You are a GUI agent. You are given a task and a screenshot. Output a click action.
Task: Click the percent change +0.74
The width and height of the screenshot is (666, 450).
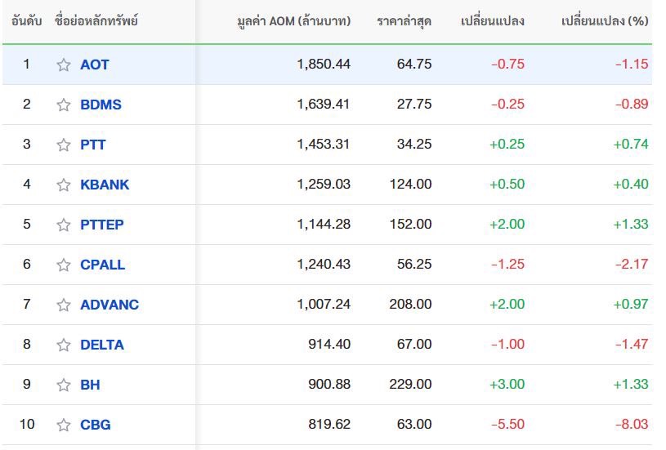click(631, 144)
